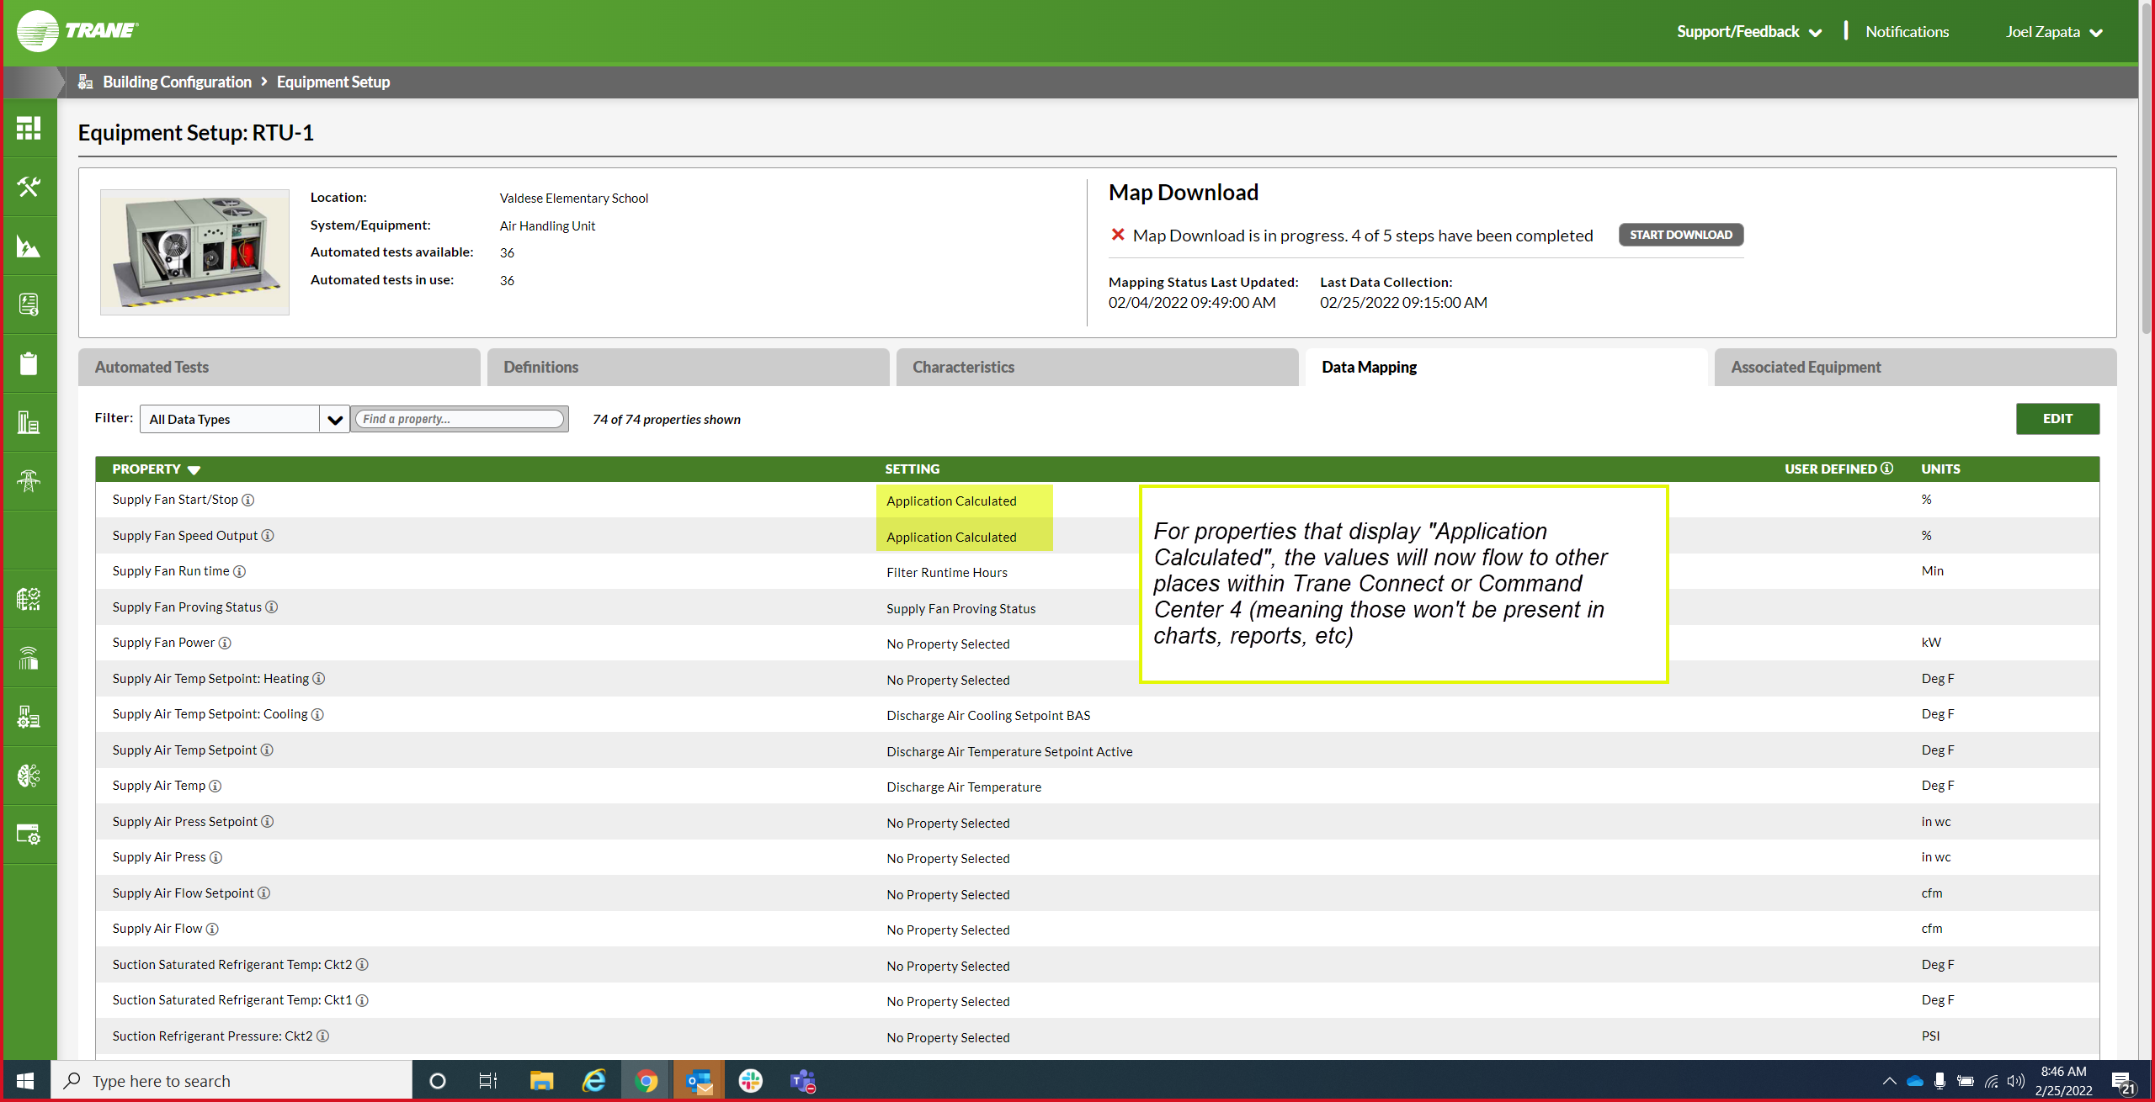Click the User Defined info icon
The image size is (2155, 1102).
coord(1887,469)
